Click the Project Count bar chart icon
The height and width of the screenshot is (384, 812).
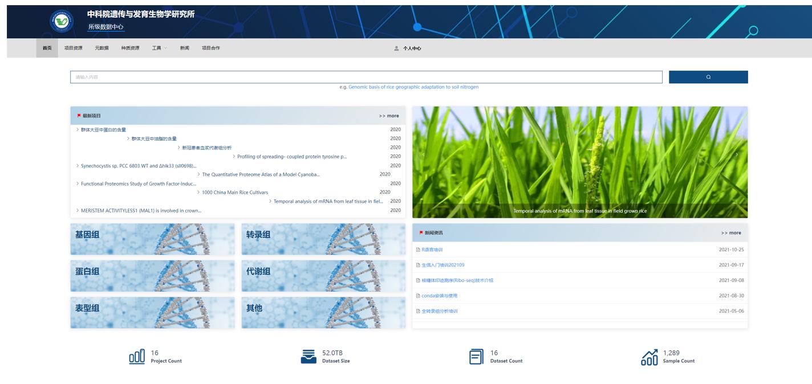[137, 357]
